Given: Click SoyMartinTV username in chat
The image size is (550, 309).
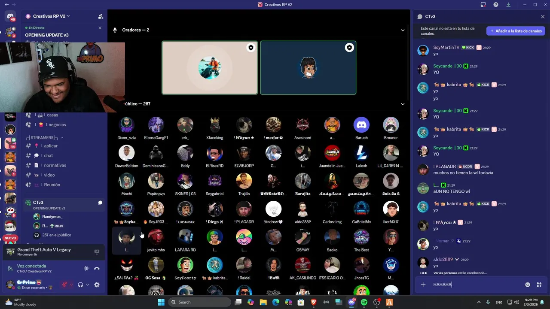Looking at the screenshot, I should coord(446,48).
